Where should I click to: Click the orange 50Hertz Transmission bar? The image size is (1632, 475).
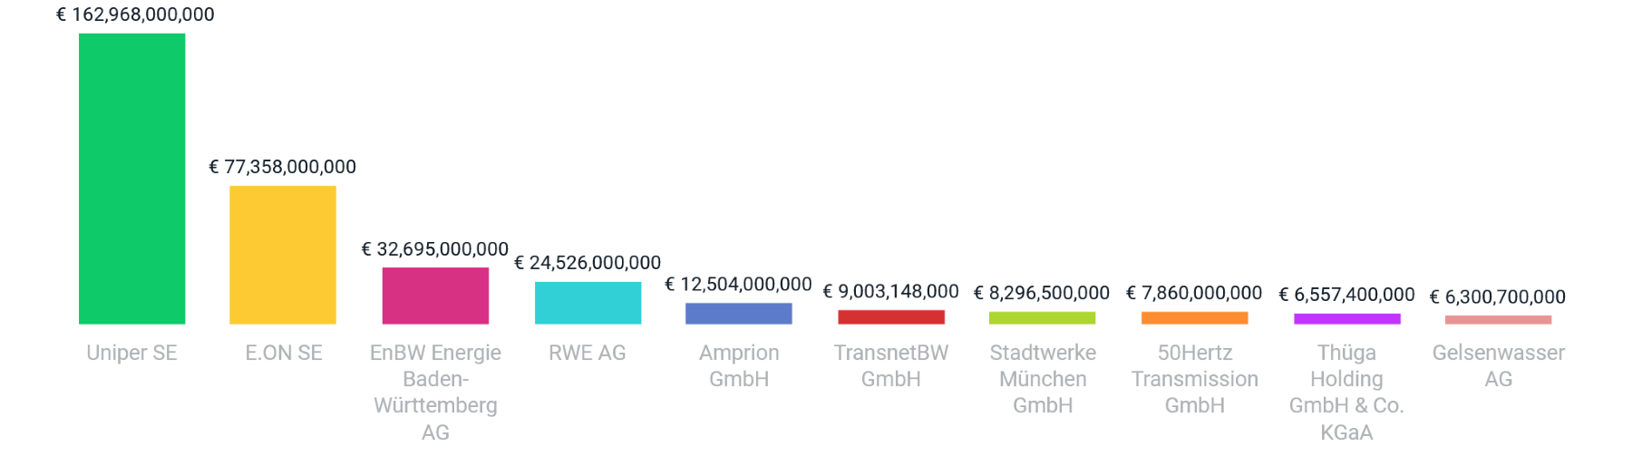[1194, 318]
